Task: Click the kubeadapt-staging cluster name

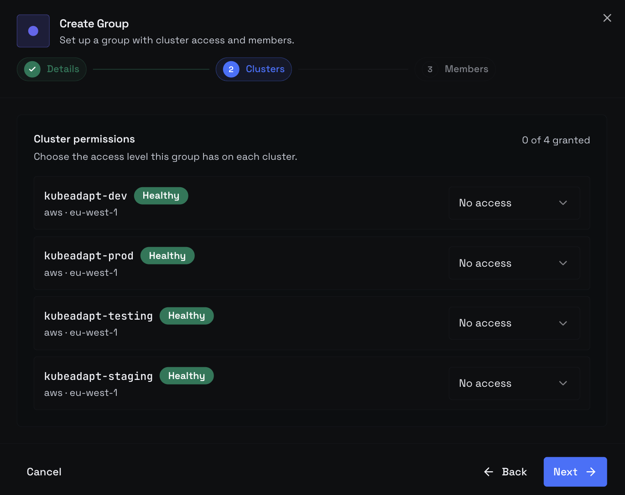Action: tap(98, 376)
